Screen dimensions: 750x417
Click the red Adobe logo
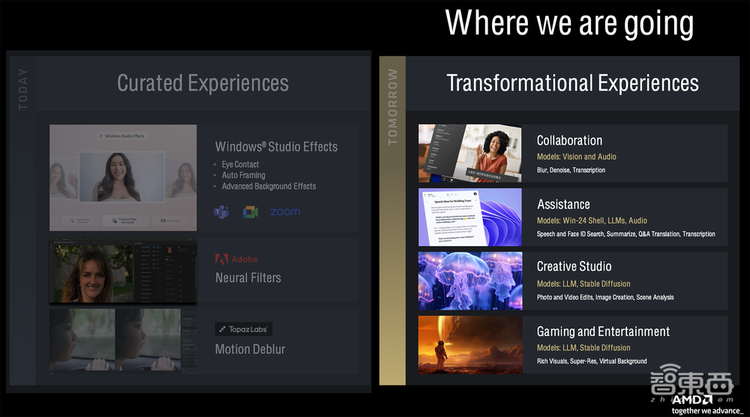coord(222,259)
